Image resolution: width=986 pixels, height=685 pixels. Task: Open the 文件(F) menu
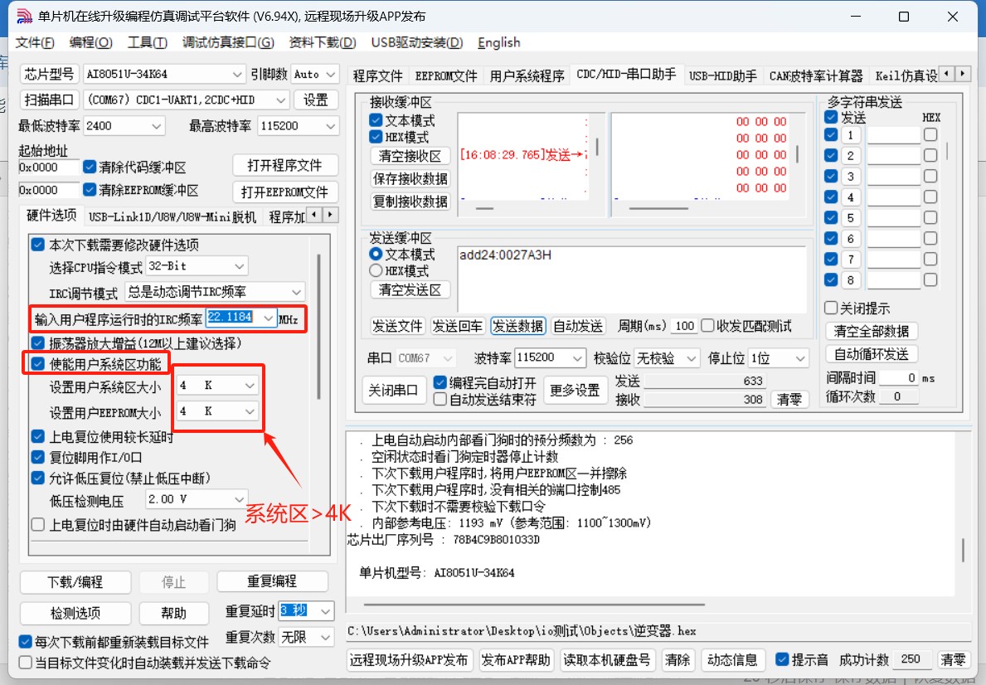coord(35,43)
